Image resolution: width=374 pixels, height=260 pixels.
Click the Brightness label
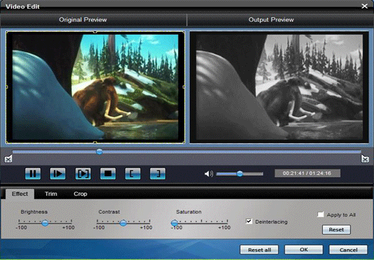(34, 212)
